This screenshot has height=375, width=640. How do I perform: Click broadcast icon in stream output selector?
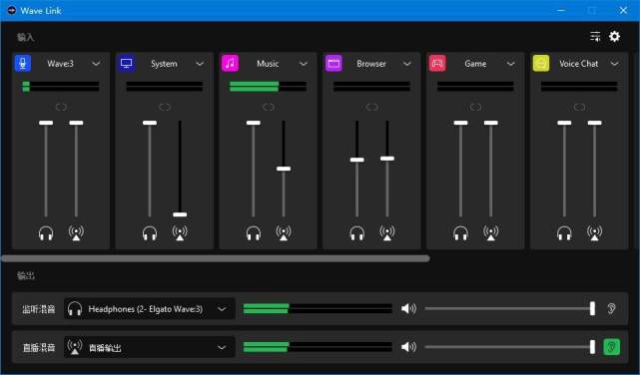click(x=75, y=347)
